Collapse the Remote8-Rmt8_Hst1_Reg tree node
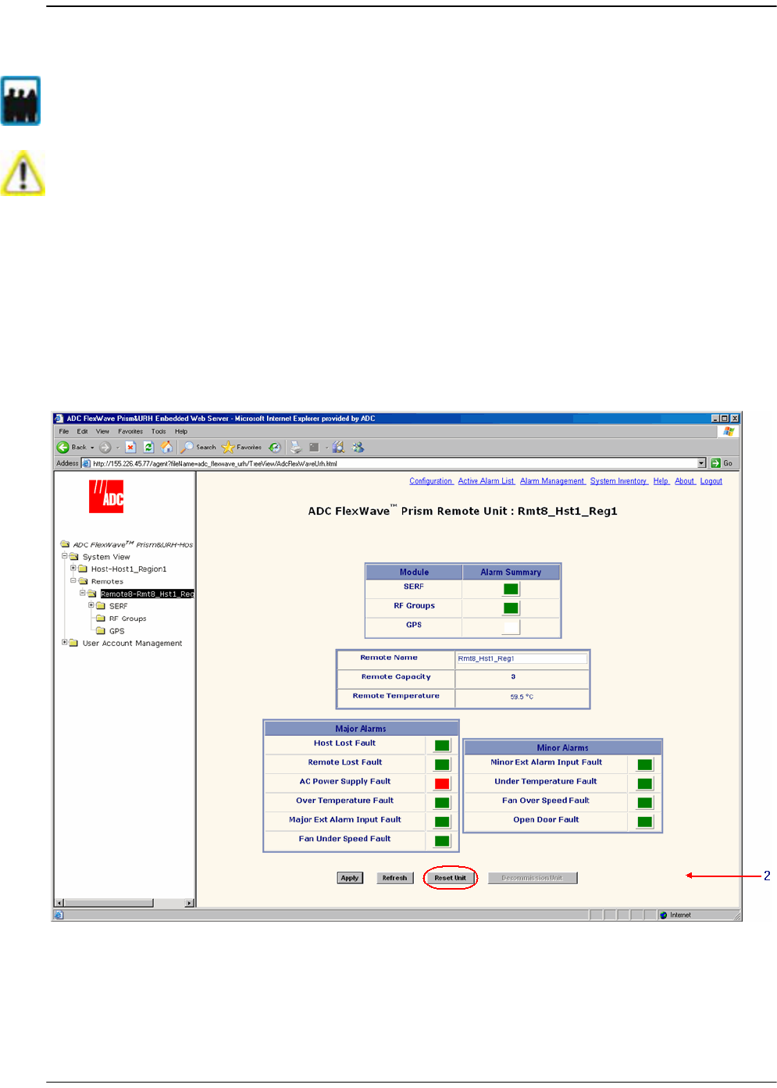This screenshot has width=777, height=1088. pyautogui.click(x=82, y=593)
